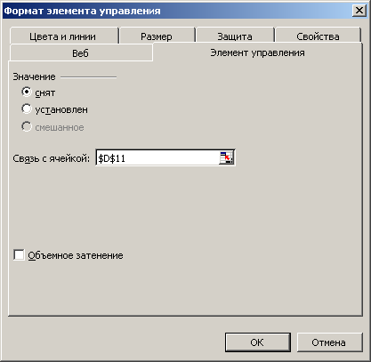Image resolution: width=371 pixels, height=362 pixels.
Task: Confirm with the OK button
Action: 257,342
